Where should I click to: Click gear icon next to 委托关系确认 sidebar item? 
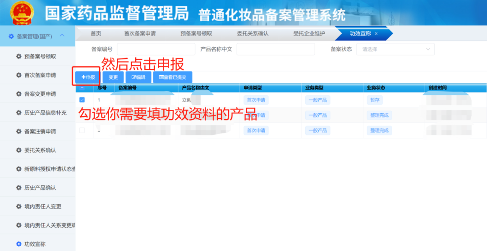point(18,150)
